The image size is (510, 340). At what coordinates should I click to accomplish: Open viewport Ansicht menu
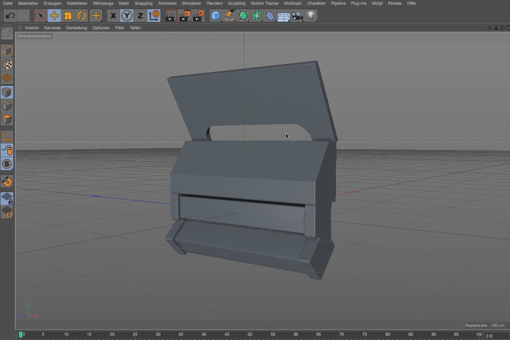click(x=31, y=28)
